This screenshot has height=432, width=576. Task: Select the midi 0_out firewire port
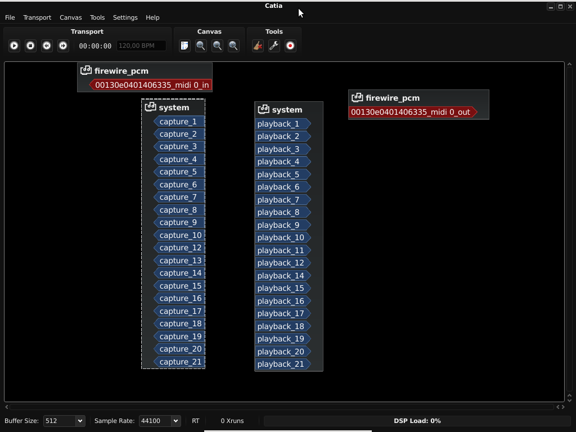tap(411, 112)
